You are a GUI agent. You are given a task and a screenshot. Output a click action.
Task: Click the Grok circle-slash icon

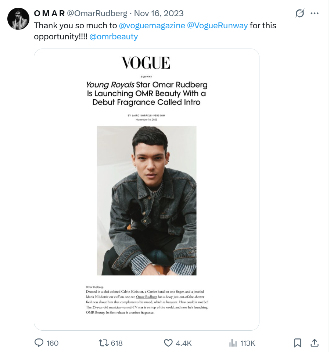[x=300, y=14]
